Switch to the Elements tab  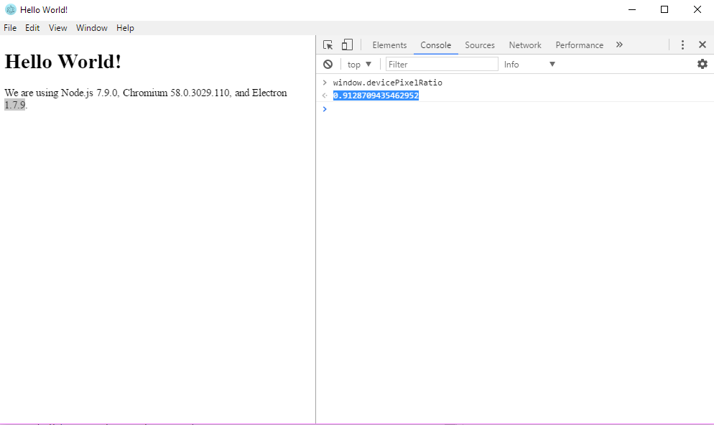click(389, 45)
